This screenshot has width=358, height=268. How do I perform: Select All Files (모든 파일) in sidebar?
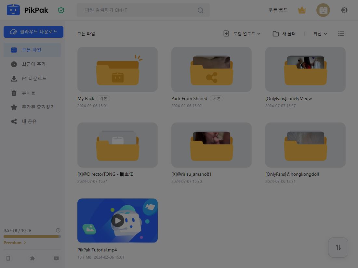(x=32, y=50)
